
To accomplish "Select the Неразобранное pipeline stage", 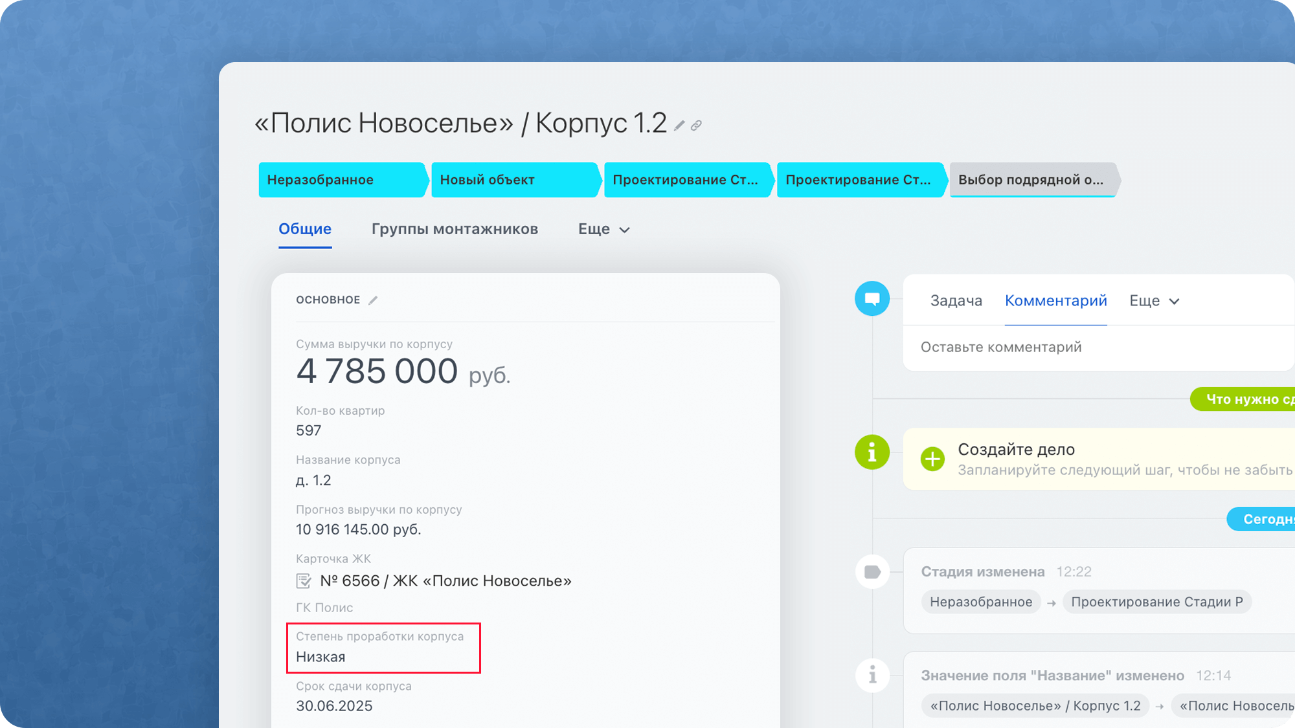I will point(340,180).
